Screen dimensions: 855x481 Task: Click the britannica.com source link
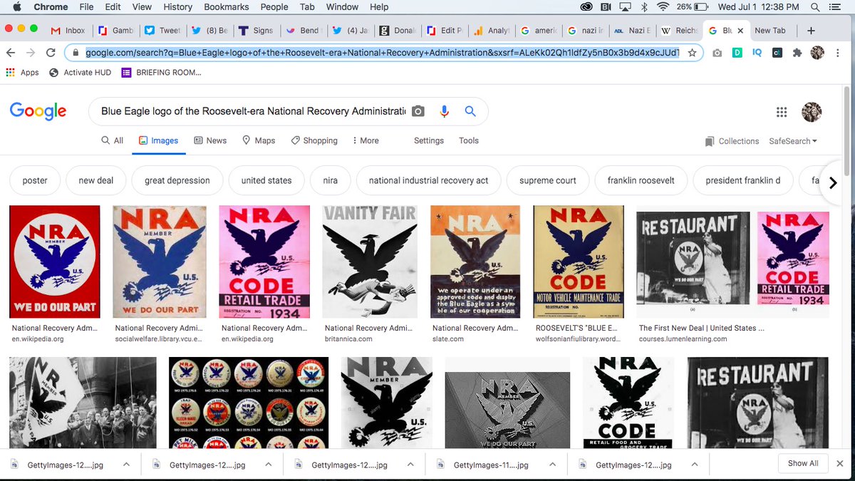pyautogui.click(x=348, y=339)
